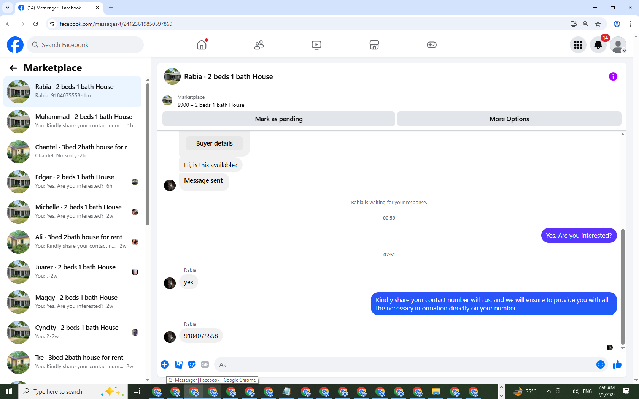The height and width of the screenshot is (399, 639).
Task: Open Maggy · 2 beds 1 bath House chat
Action: click(x=73, y=302)
